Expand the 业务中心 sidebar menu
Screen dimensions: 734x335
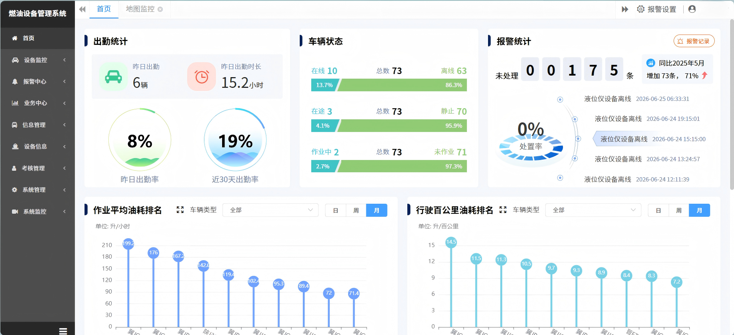(38, 103)
